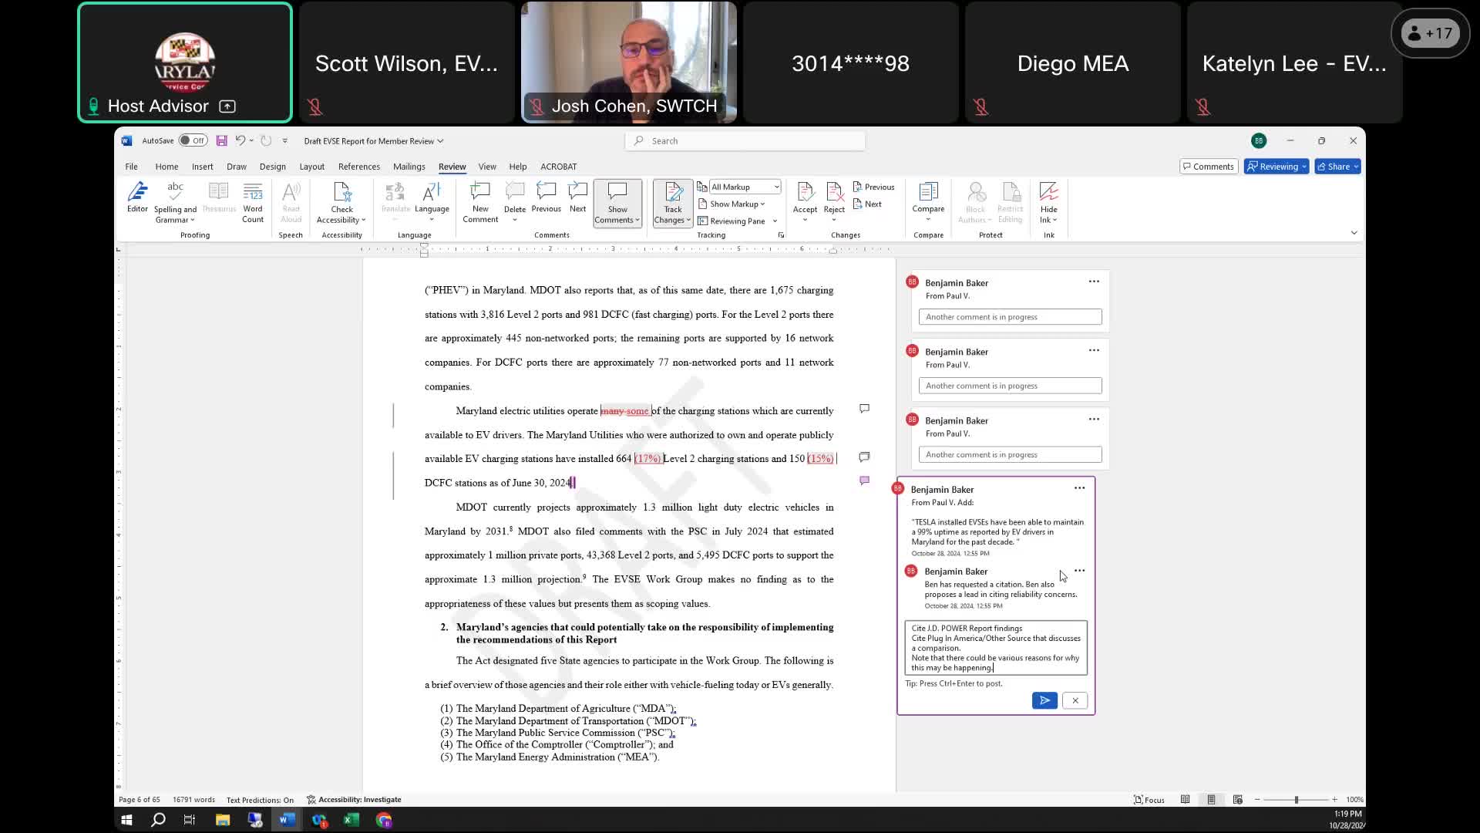Show the +17 additional participants

[x=1430, y=33]
